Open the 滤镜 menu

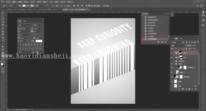tap(45, 2)
